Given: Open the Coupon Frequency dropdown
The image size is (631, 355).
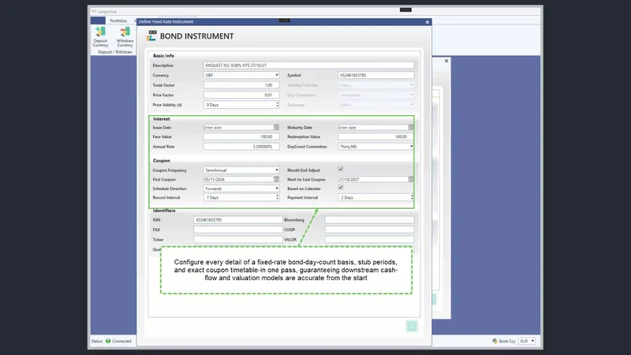Looking at the screenshot, I should 241,170.
